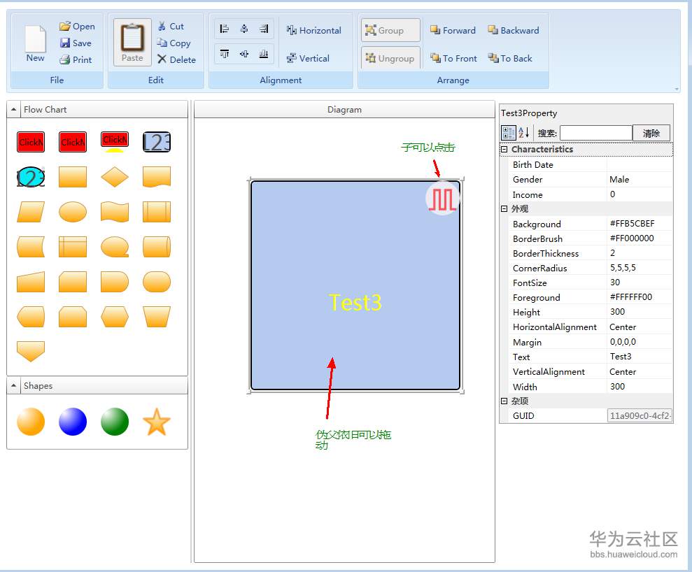Send selection Backward

(514, 31)
